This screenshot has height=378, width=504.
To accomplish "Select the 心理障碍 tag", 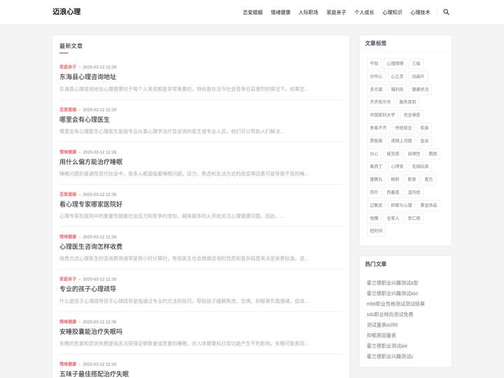I will (395, 63).
